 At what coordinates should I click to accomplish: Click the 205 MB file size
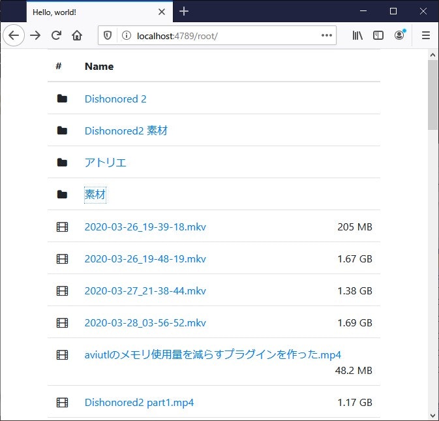[x=355, y=227]
